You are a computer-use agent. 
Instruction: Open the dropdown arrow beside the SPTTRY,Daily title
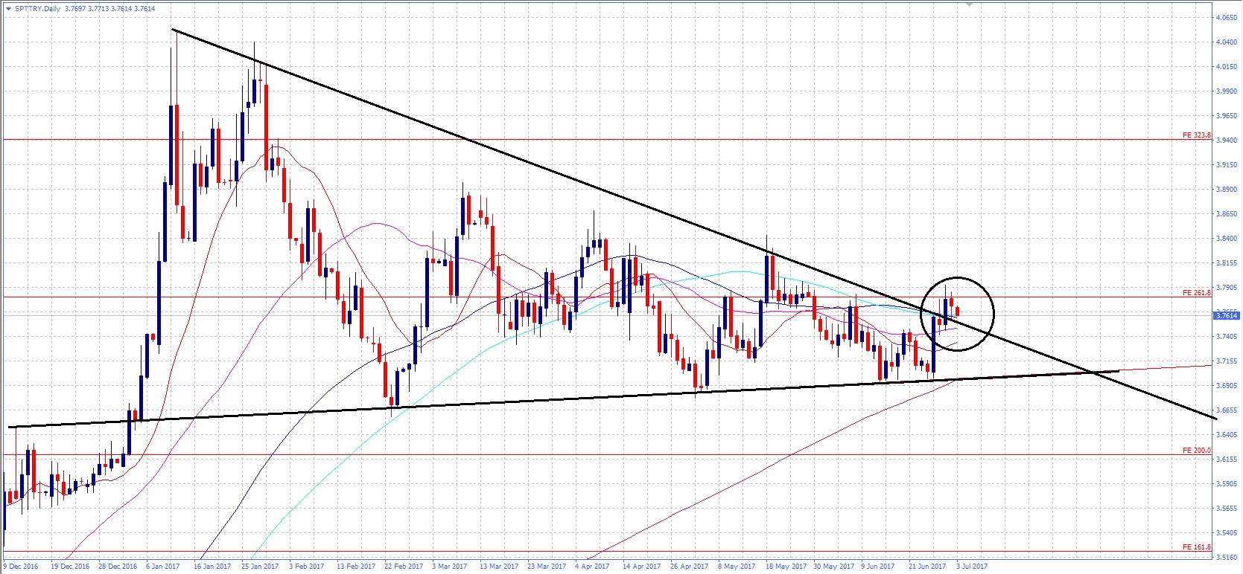coord(8,9)
